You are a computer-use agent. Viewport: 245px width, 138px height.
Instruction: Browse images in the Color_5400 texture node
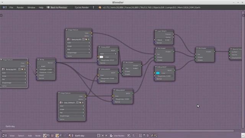click(61, 103)
